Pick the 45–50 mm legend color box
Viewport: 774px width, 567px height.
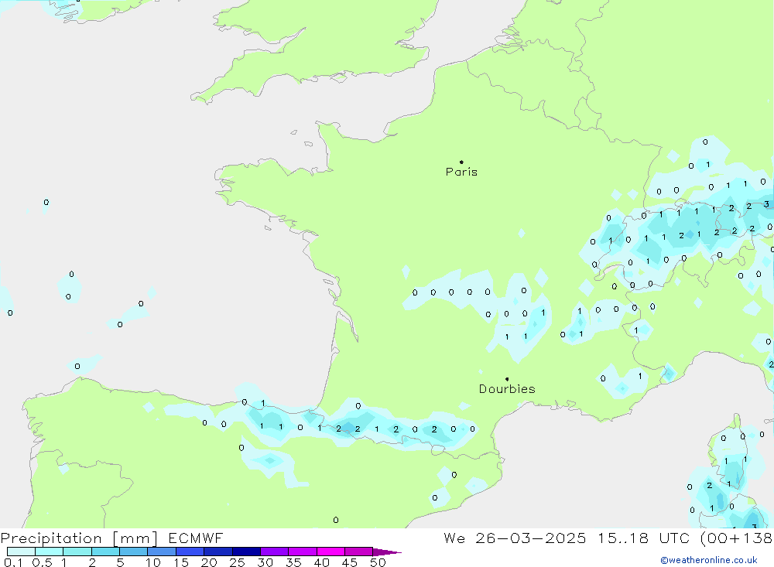click(359, 552)
